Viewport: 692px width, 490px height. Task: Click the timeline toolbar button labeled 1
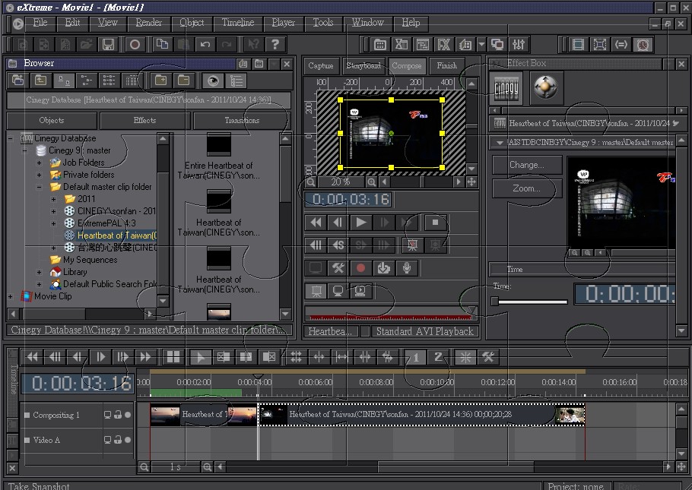pos(415,357)
